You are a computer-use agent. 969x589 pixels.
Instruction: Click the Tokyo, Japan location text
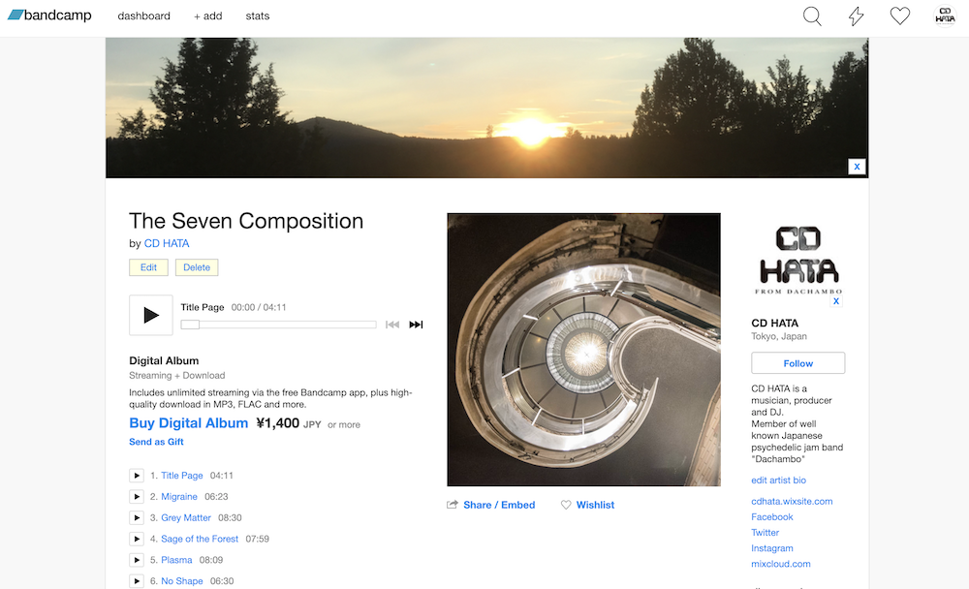coord(779,336)
